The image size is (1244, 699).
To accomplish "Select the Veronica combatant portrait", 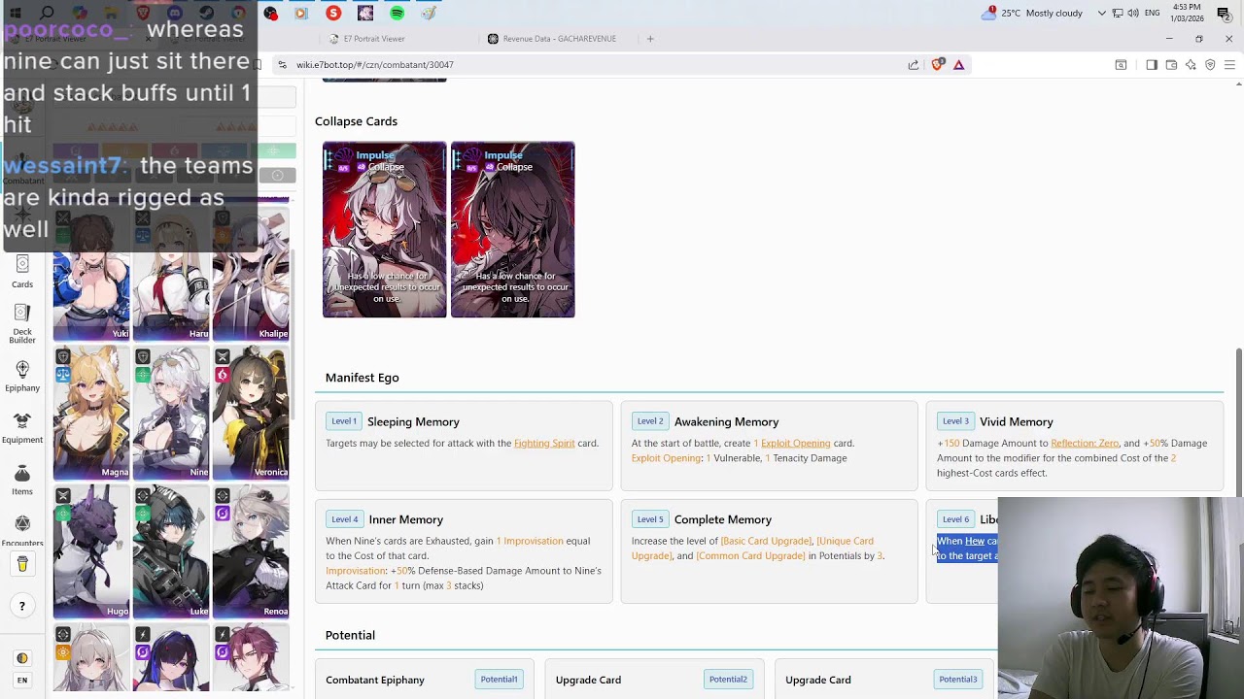I will tap(251, 414).
